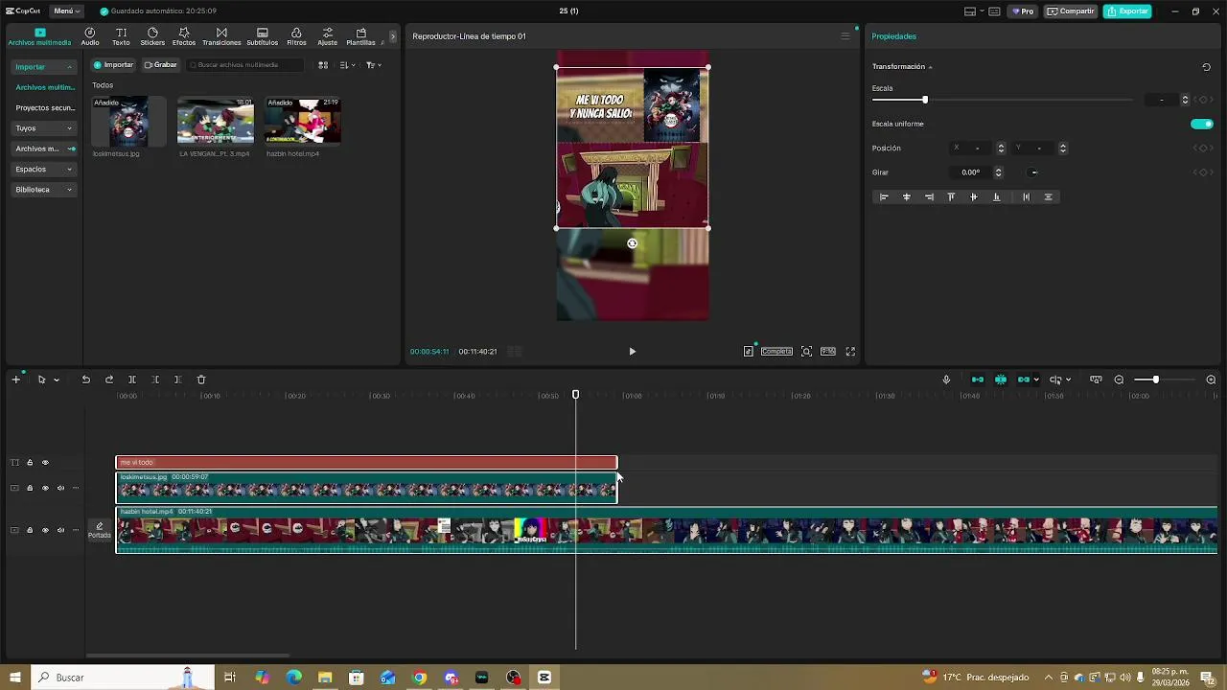Expand the Espacios sidebar section
This screenshot has height=690, width=1227.
click(x=44, y=170)
